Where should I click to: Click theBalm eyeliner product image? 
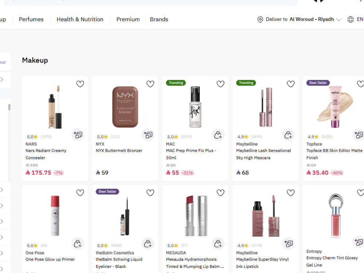[x=125, y=215]
